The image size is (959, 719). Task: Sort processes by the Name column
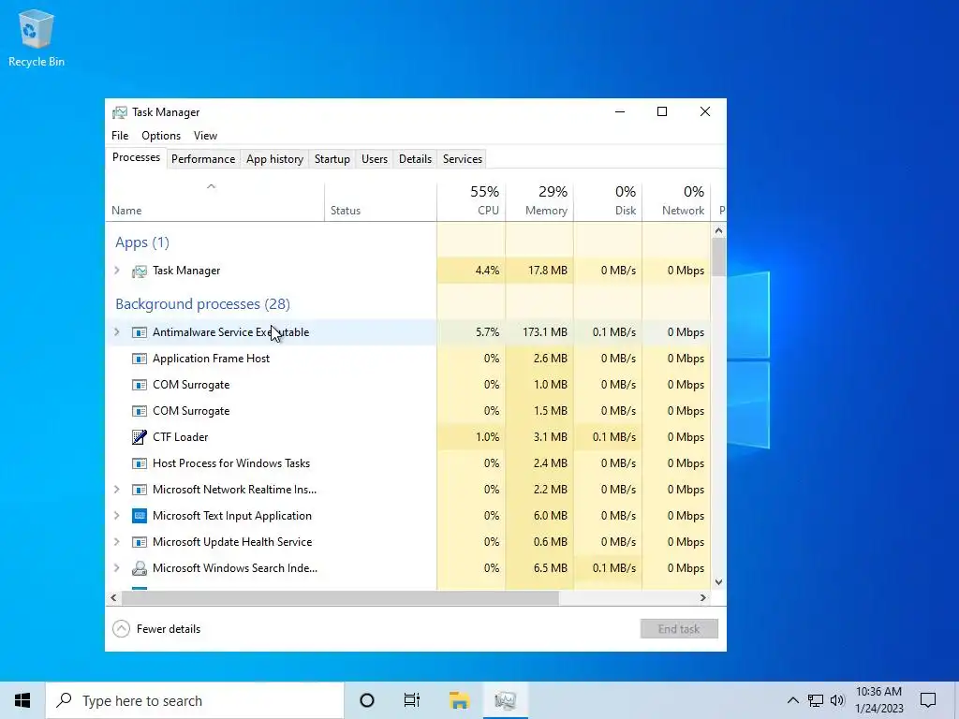[214, 202]
